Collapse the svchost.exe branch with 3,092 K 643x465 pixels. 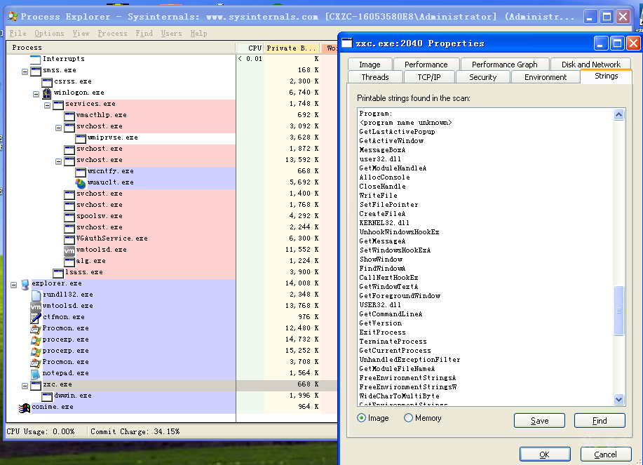59,128
